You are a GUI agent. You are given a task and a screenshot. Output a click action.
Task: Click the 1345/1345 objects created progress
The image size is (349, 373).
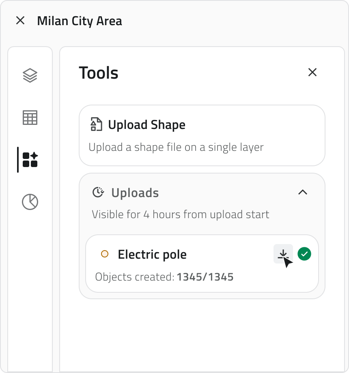(205, 277)
